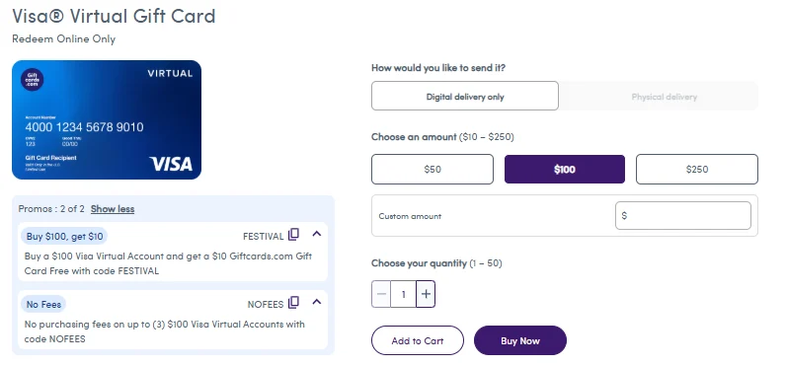Collapse the No Fees promo details
The width and height of the screenshot is (786, 366).
point(316,302)
